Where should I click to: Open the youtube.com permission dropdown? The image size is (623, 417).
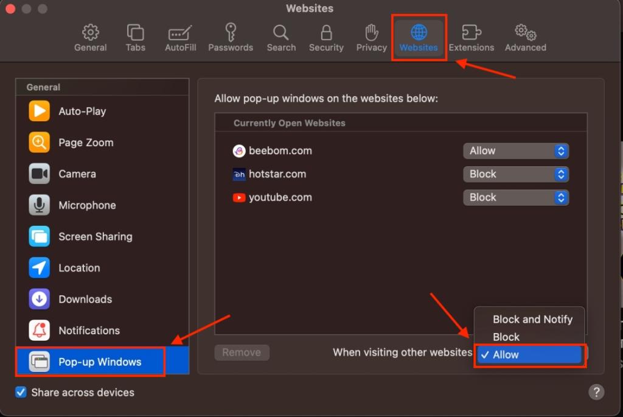click(516, 197)
